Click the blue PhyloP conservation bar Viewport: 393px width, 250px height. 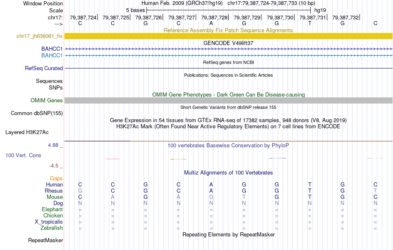[277, 158]
